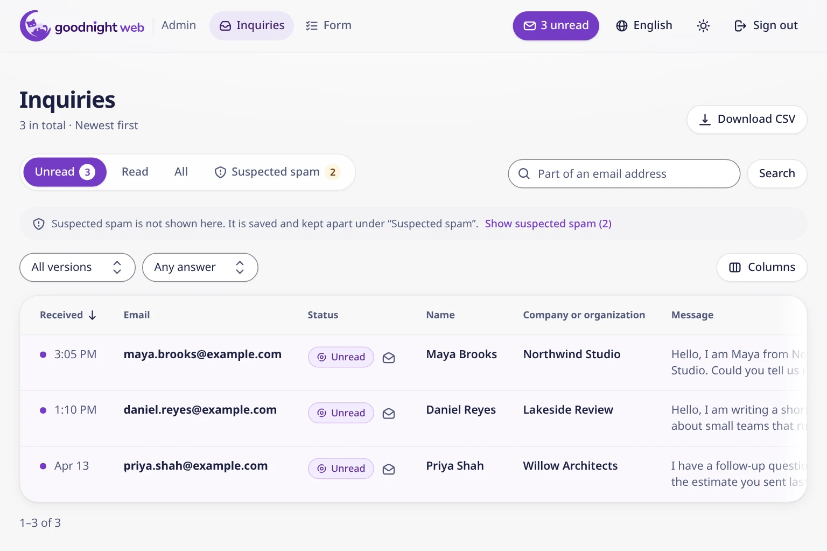This screenshot has width=827, height=551.
Task: Click the Search button
Action: coord(777,173)
